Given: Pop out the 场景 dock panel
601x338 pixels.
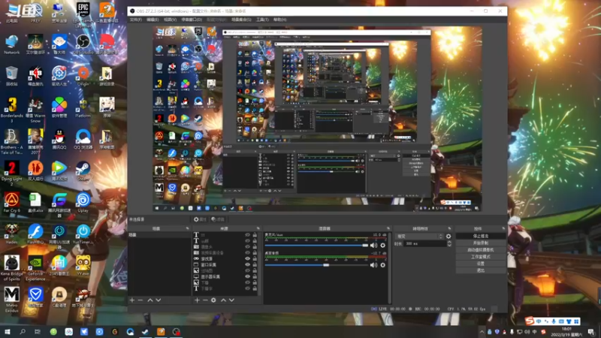Looking at the screenshot, I should point(187,228).
